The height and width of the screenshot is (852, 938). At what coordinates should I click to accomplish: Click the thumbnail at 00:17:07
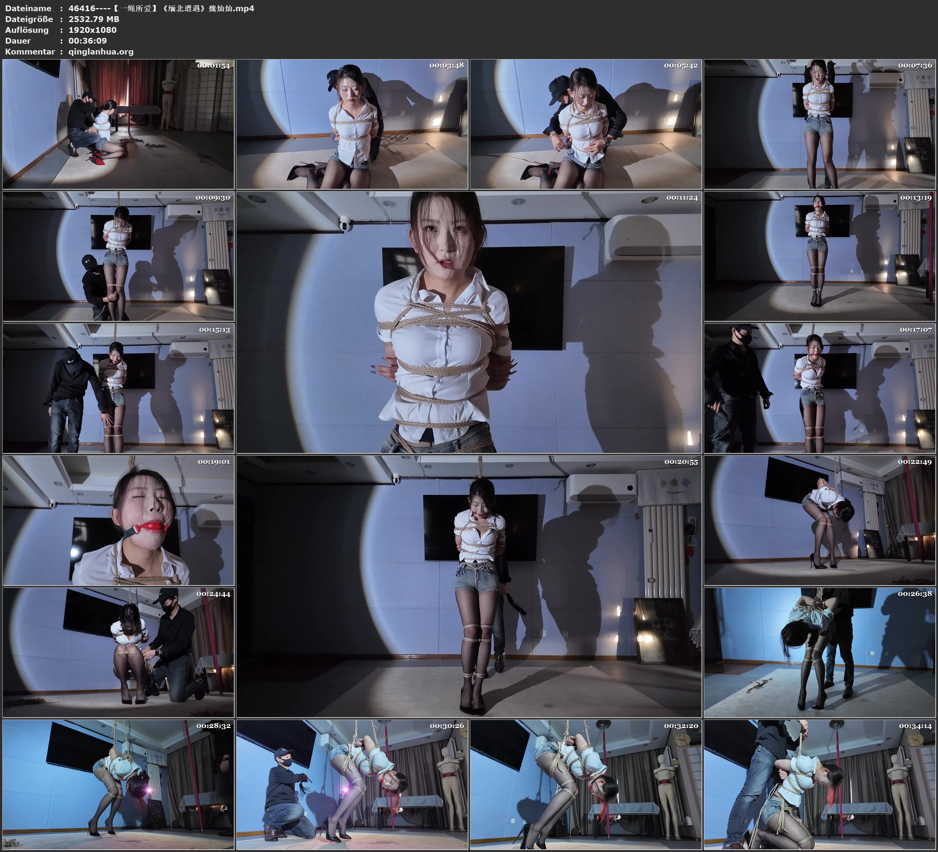point(820,388)
